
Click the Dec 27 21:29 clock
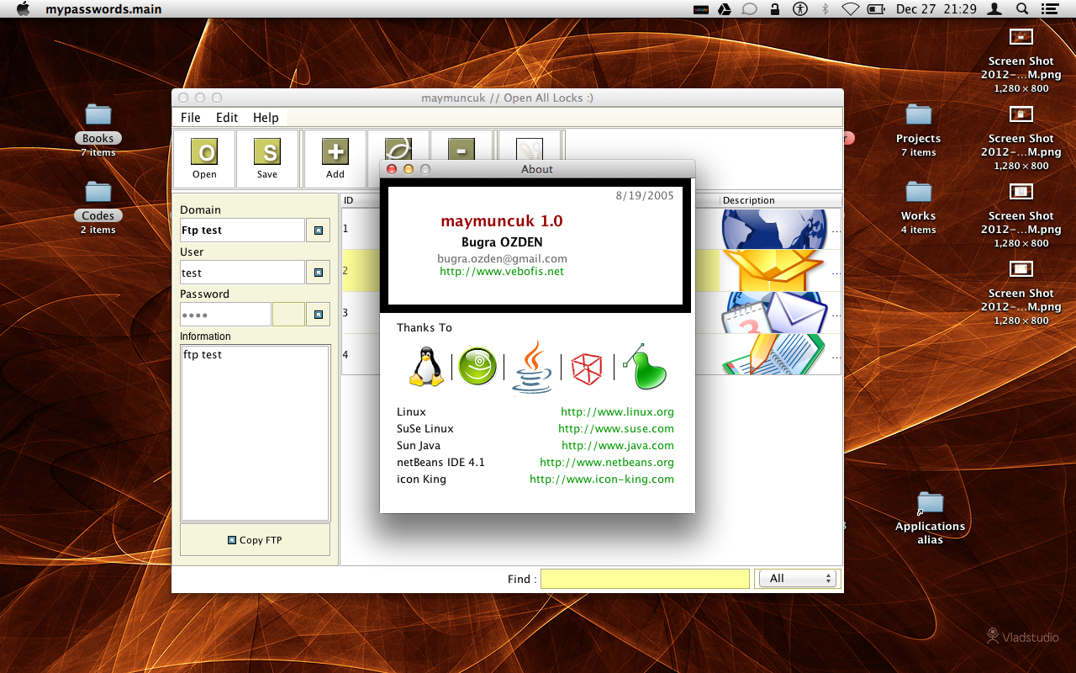(936, 9)
